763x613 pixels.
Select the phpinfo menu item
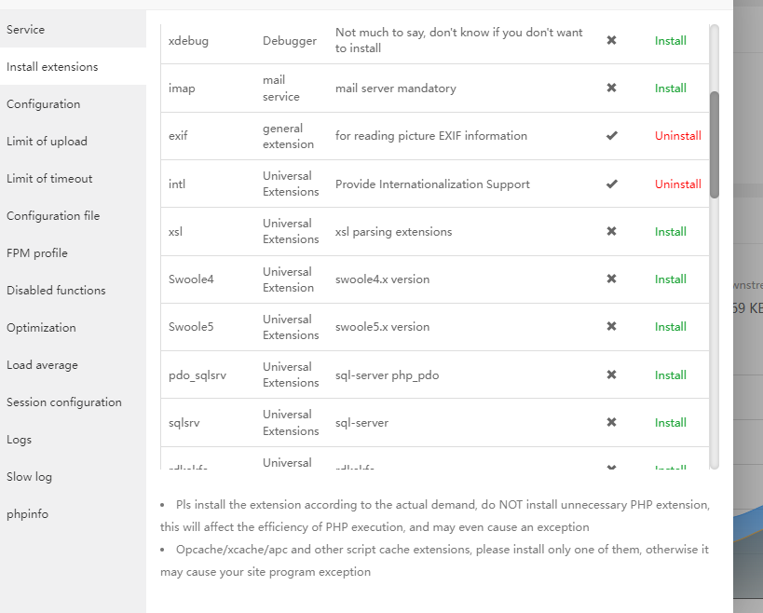click(x=28, y=513)
